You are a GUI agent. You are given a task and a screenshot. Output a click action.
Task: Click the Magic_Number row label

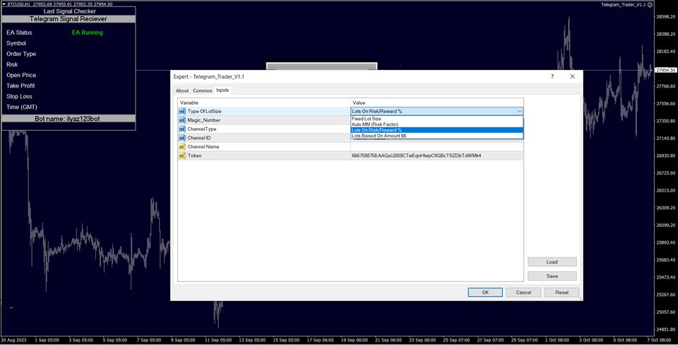(x=203, y=120)
